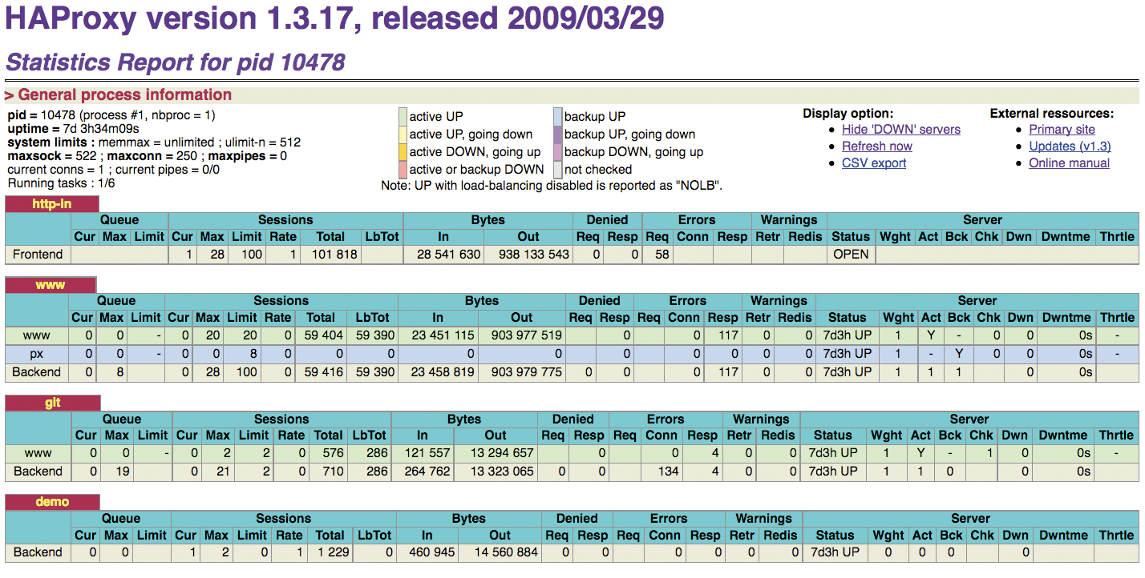Click the Refresh now link
1145x578 pixels.
[876, 147]
